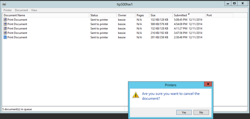Image resolution: width=250 pixels, height=119 pixels.
Task: Toggle the sort arrow on the Submitted column
Action: coord(189,14)
